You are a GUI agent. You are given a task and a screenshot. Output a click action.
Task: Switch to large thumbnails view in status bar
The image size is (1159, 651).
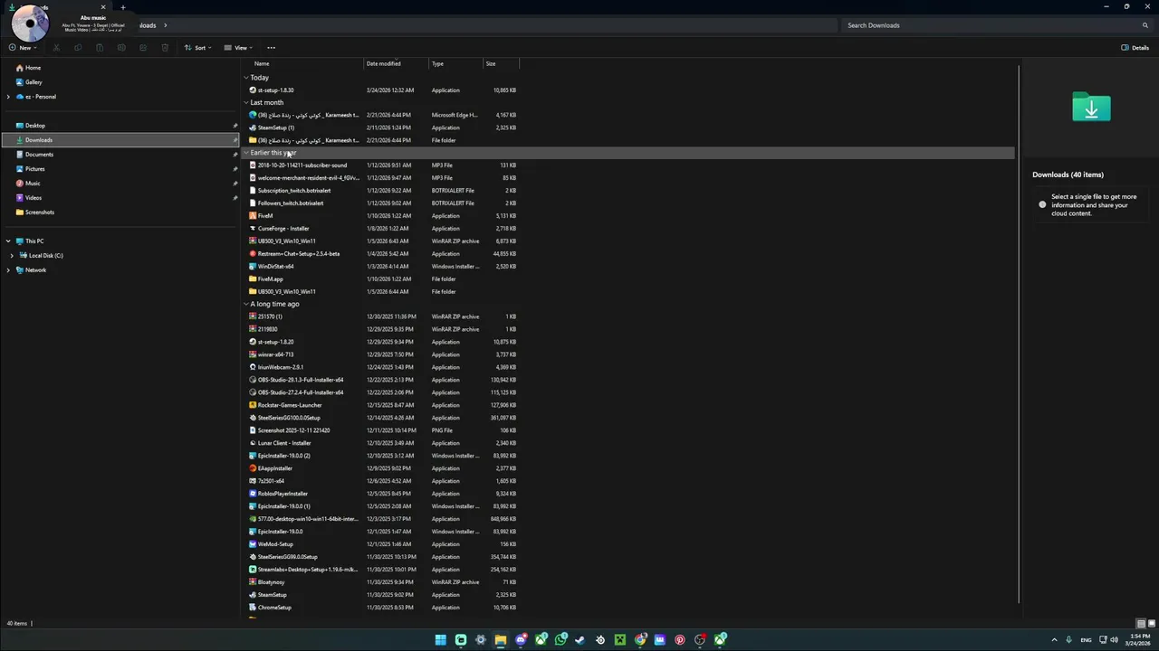click(1151, 624)
